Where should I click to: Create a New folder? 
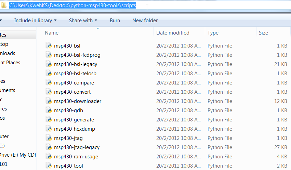[145, 21]
